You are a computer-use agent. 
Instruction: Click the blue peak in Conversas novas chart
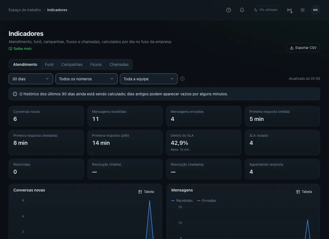pos(150,201)
